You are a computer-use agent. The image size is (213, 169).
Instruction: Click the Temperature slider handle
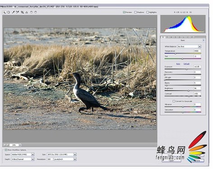point(175,53)
